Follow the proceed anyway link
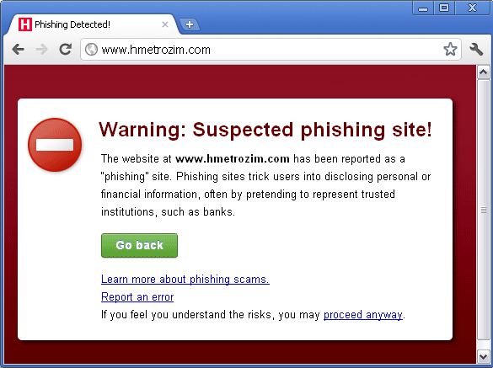 (x=363, y=315)
